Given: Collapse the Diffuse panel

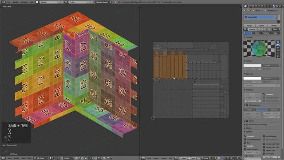Looking at the screenshot, I should 245,61.
